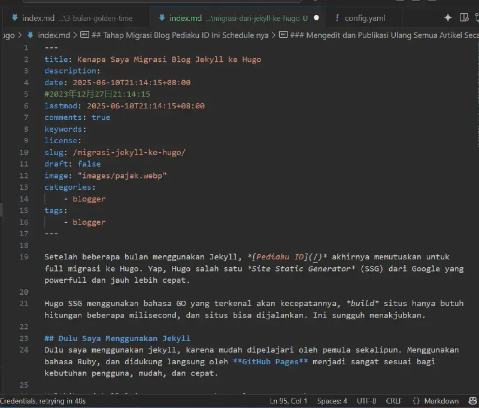Click the YAML exclamation icon on the config.yaml tab
Image resolution: width=479 pixels, height=408 pixels.
click(337, 18)
